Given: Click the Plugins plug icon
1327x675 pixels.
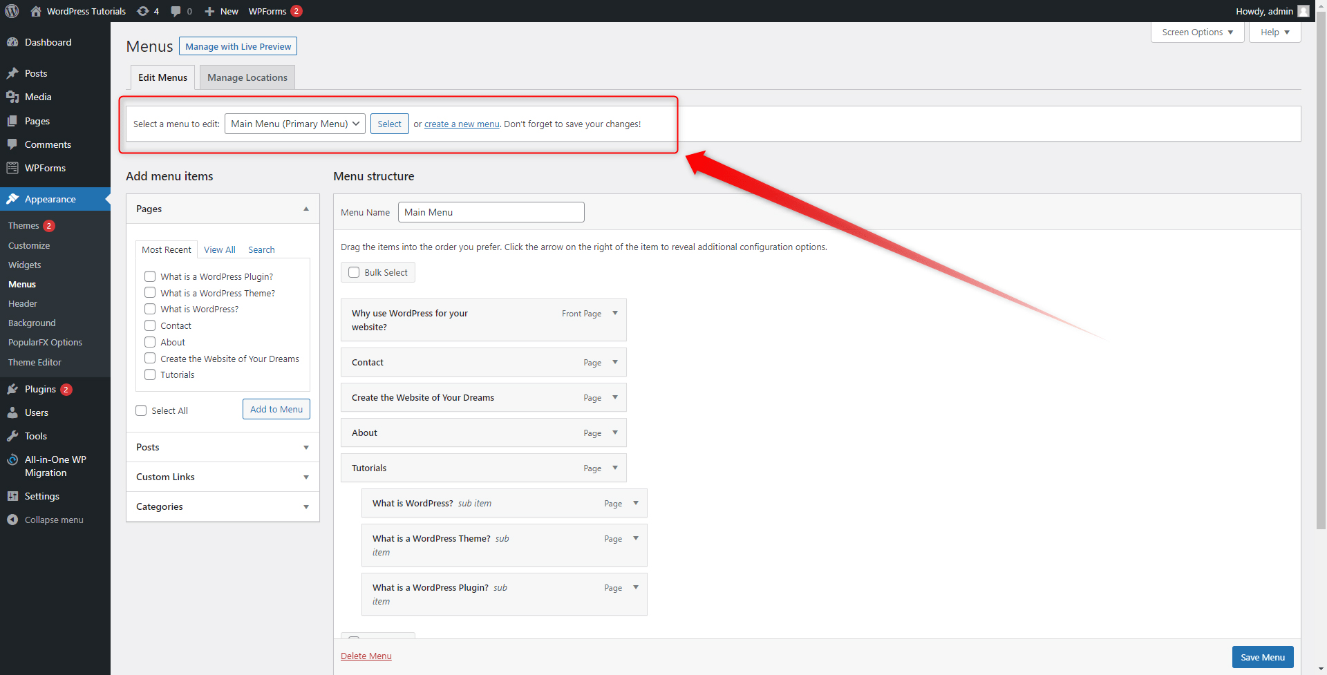Looking at the screenshot, I should 12,389.
